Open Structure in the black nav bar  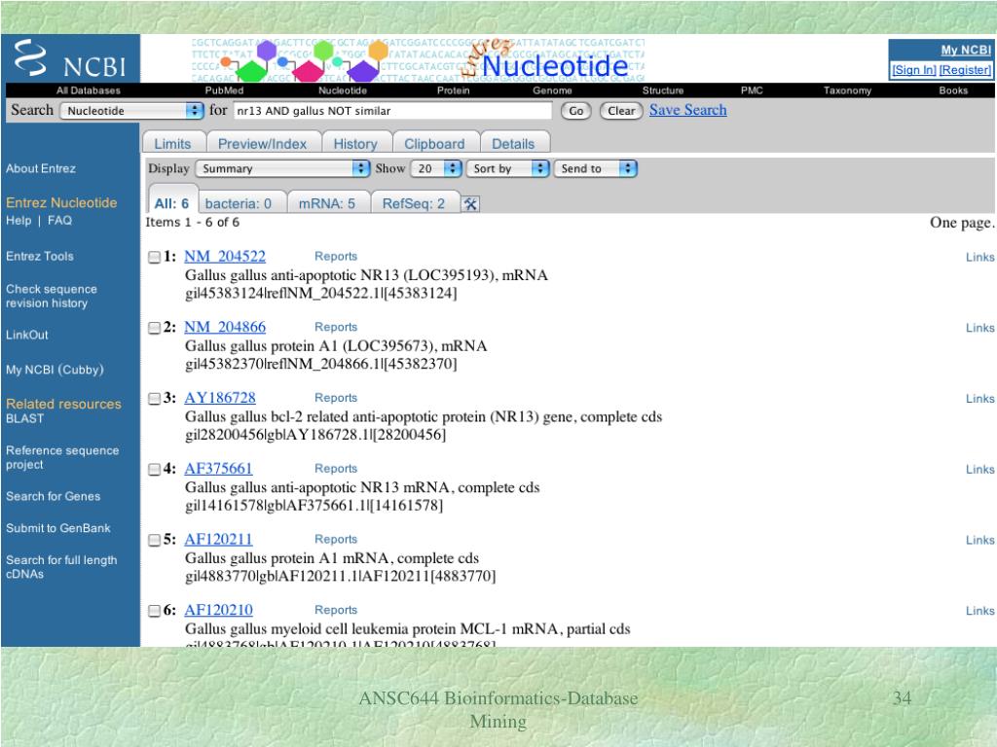coord(663,90)
